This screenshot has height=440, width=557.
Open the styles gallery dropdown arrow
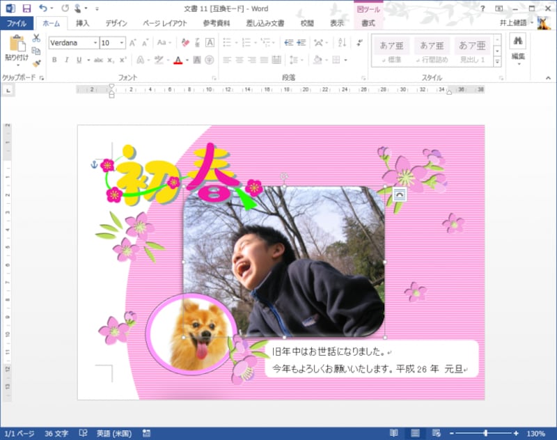point(497,61)
